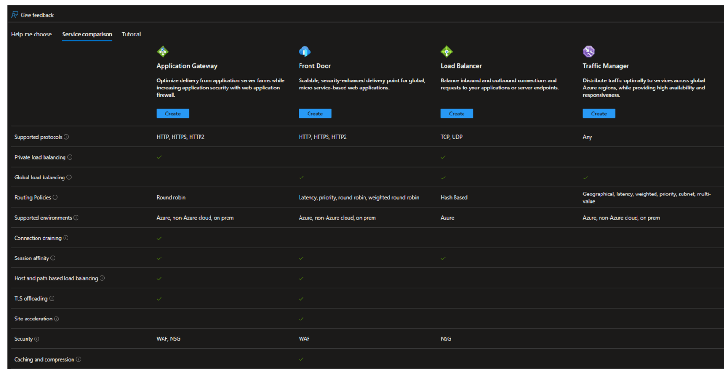728x373 pixels.
Task: Click the Load Balancer service icon
Action: click(x=447, y=51)
